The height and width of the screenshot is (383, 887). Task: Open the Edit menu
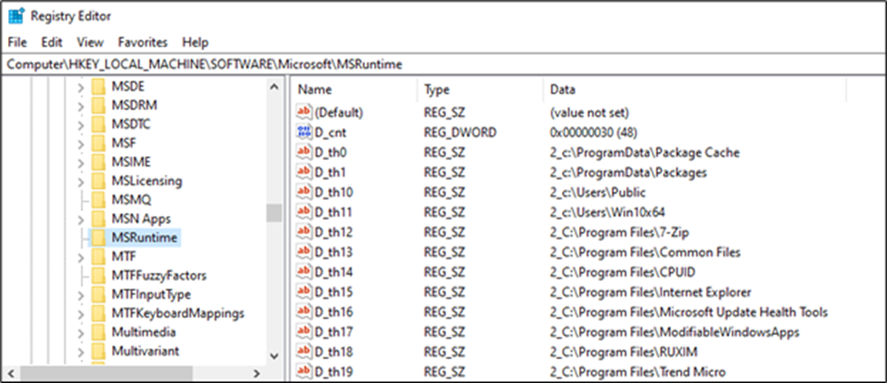pos(51,42)
